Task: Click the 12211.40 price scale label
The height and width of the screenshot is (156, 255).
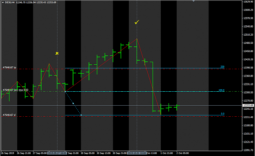Action: tap(248, 117)
